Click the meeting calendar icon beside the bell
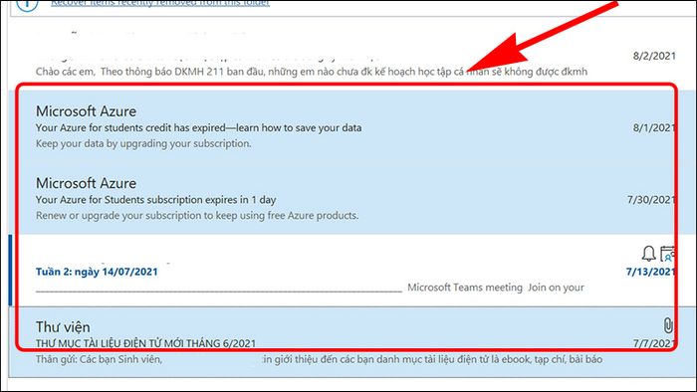Viewport: 697px width, 392px height. (x=668, y=254)
